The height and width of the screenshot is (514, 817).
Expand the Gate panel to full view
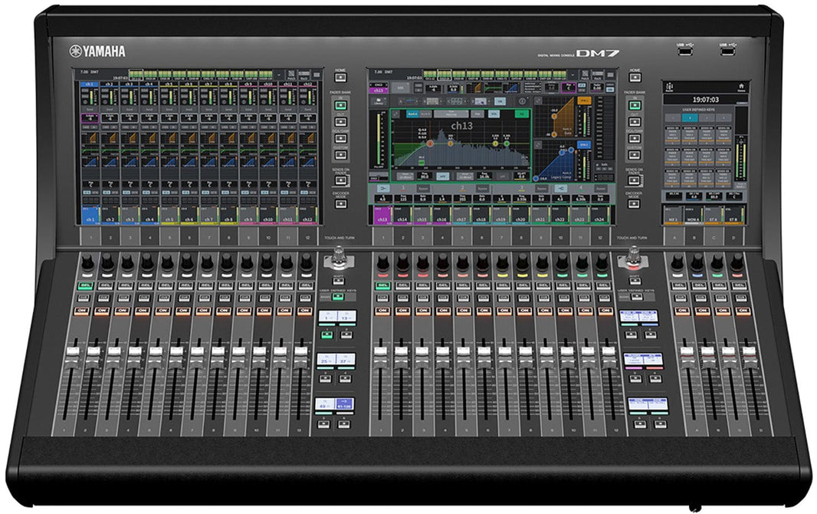point(539,102)
